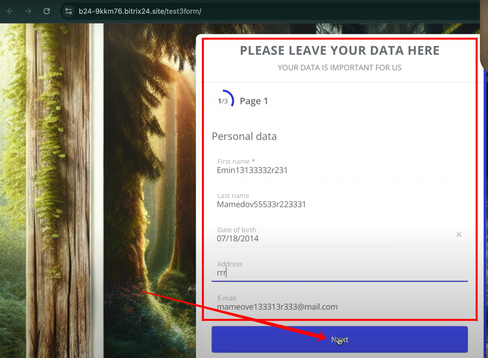Focus the browser address bar URL
Image resolution: width=488 pixels, height=358 pixels.
coord(140,11)
